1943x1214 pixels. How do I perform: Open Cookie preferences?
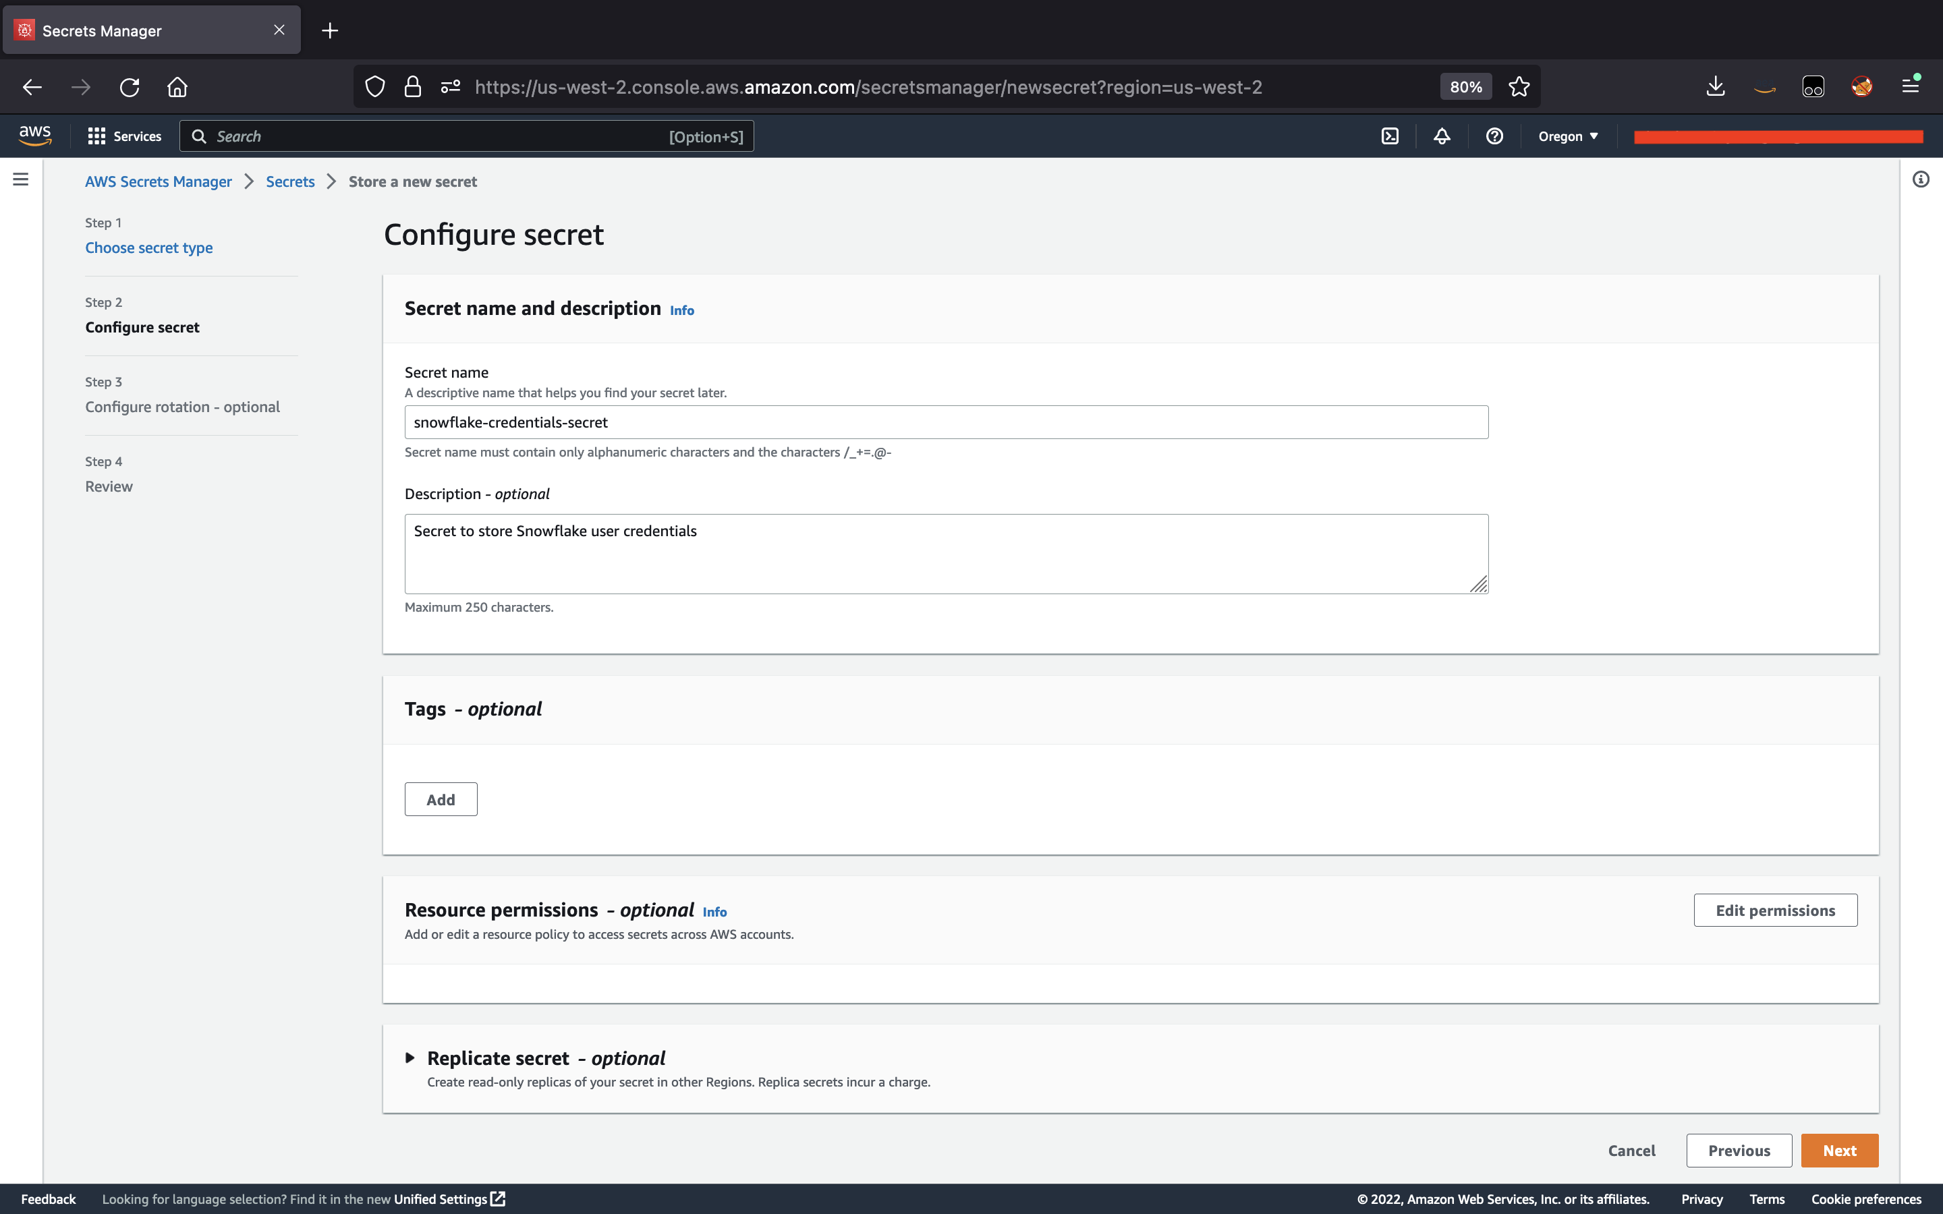(1866, 1198)
